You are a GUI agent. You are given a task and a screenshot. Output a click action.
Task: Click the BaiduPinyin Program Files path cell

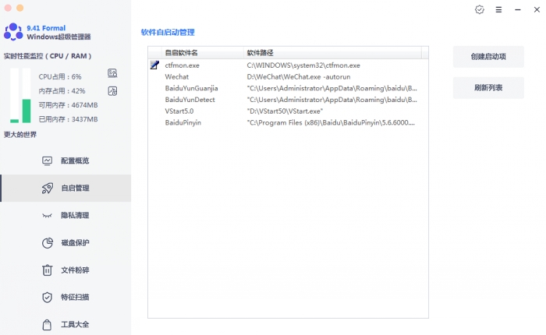pyautogui.click(x=331, y=122)
